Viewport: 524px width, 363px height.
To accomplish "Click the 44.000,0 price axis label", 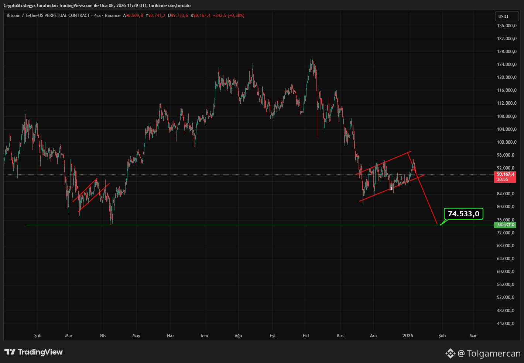I will point(506,324).
